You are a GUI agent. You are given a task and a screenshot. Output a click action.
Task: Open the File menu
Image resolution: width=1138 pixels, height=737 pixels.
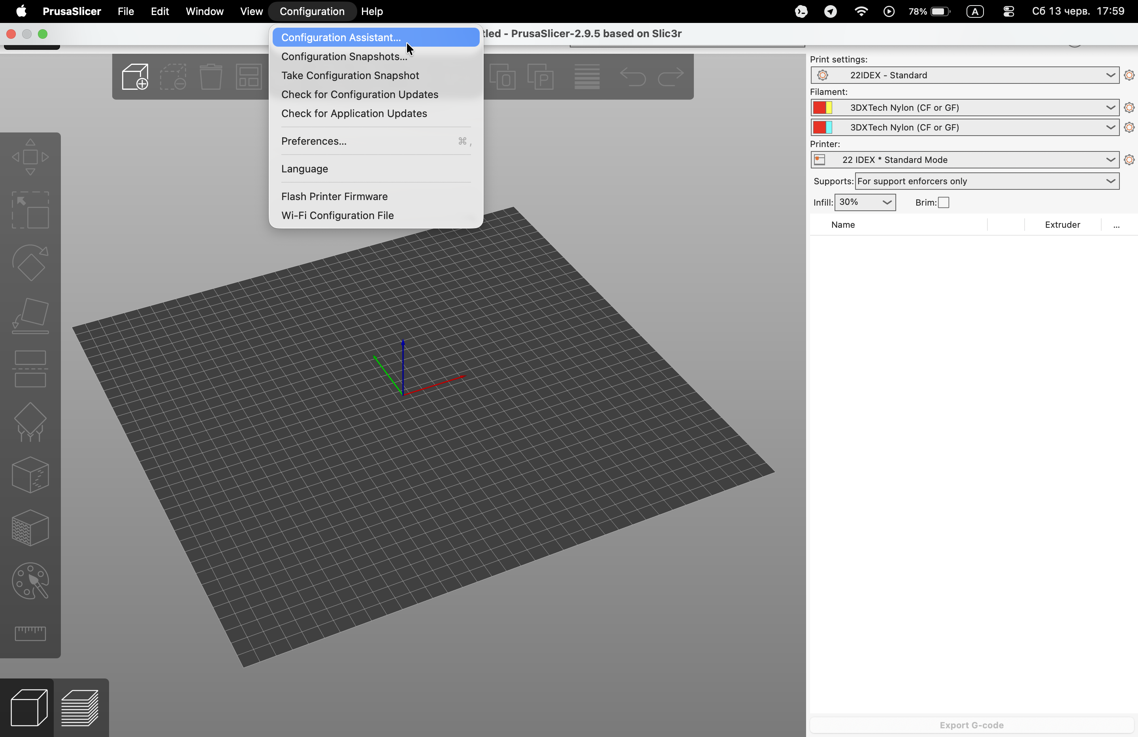click(x=126, y=11)
